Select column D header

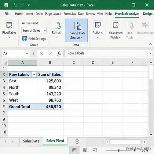tap(93, 63)
